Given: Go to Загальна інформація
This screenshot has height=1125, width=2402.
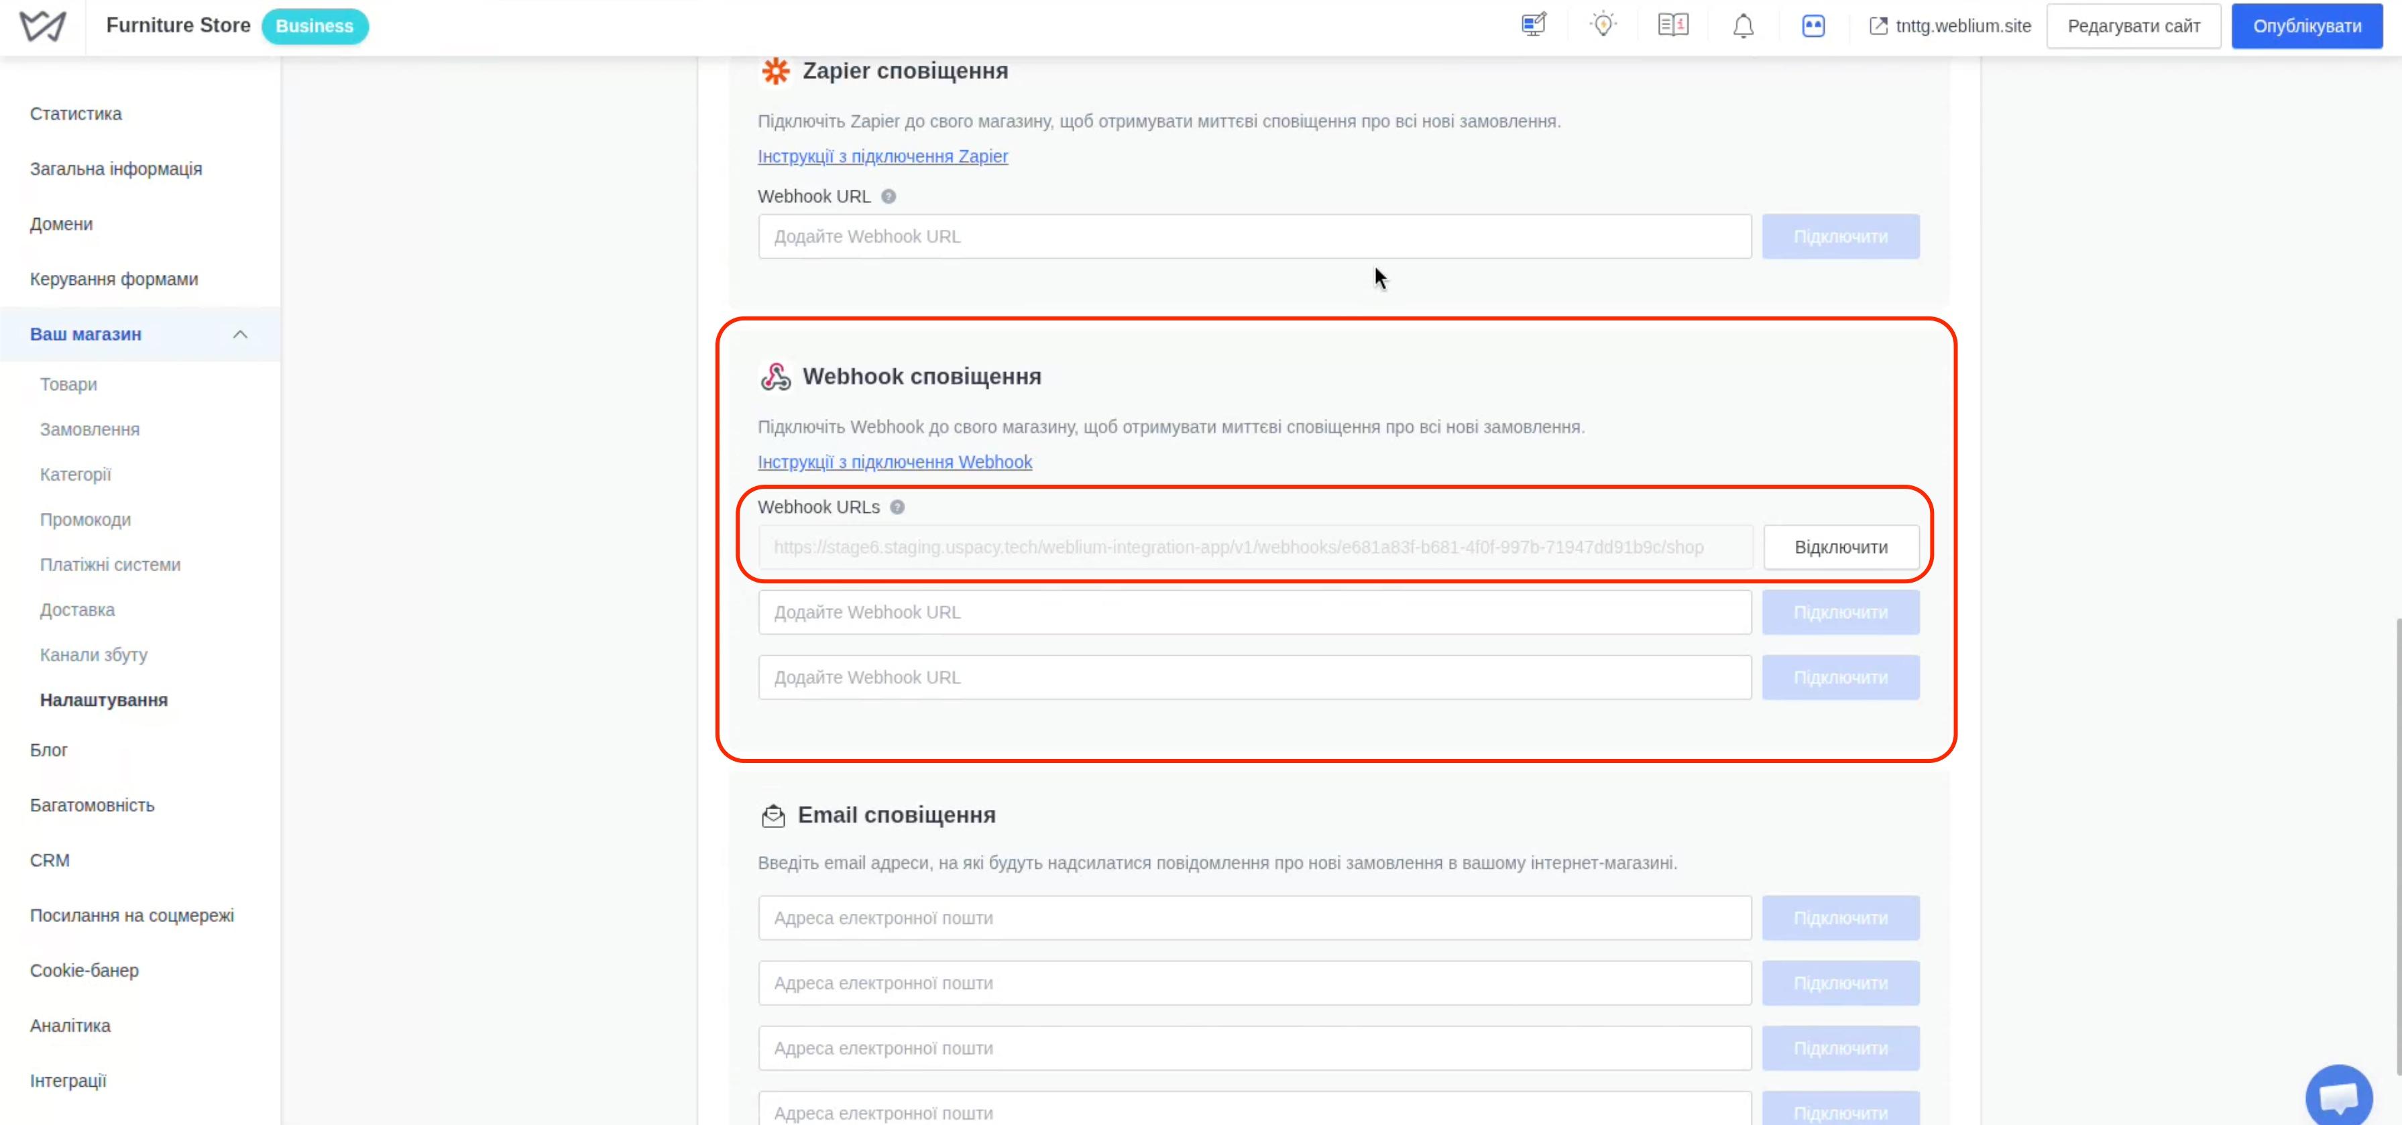Looking at the screenshot, I should point(115,169).
